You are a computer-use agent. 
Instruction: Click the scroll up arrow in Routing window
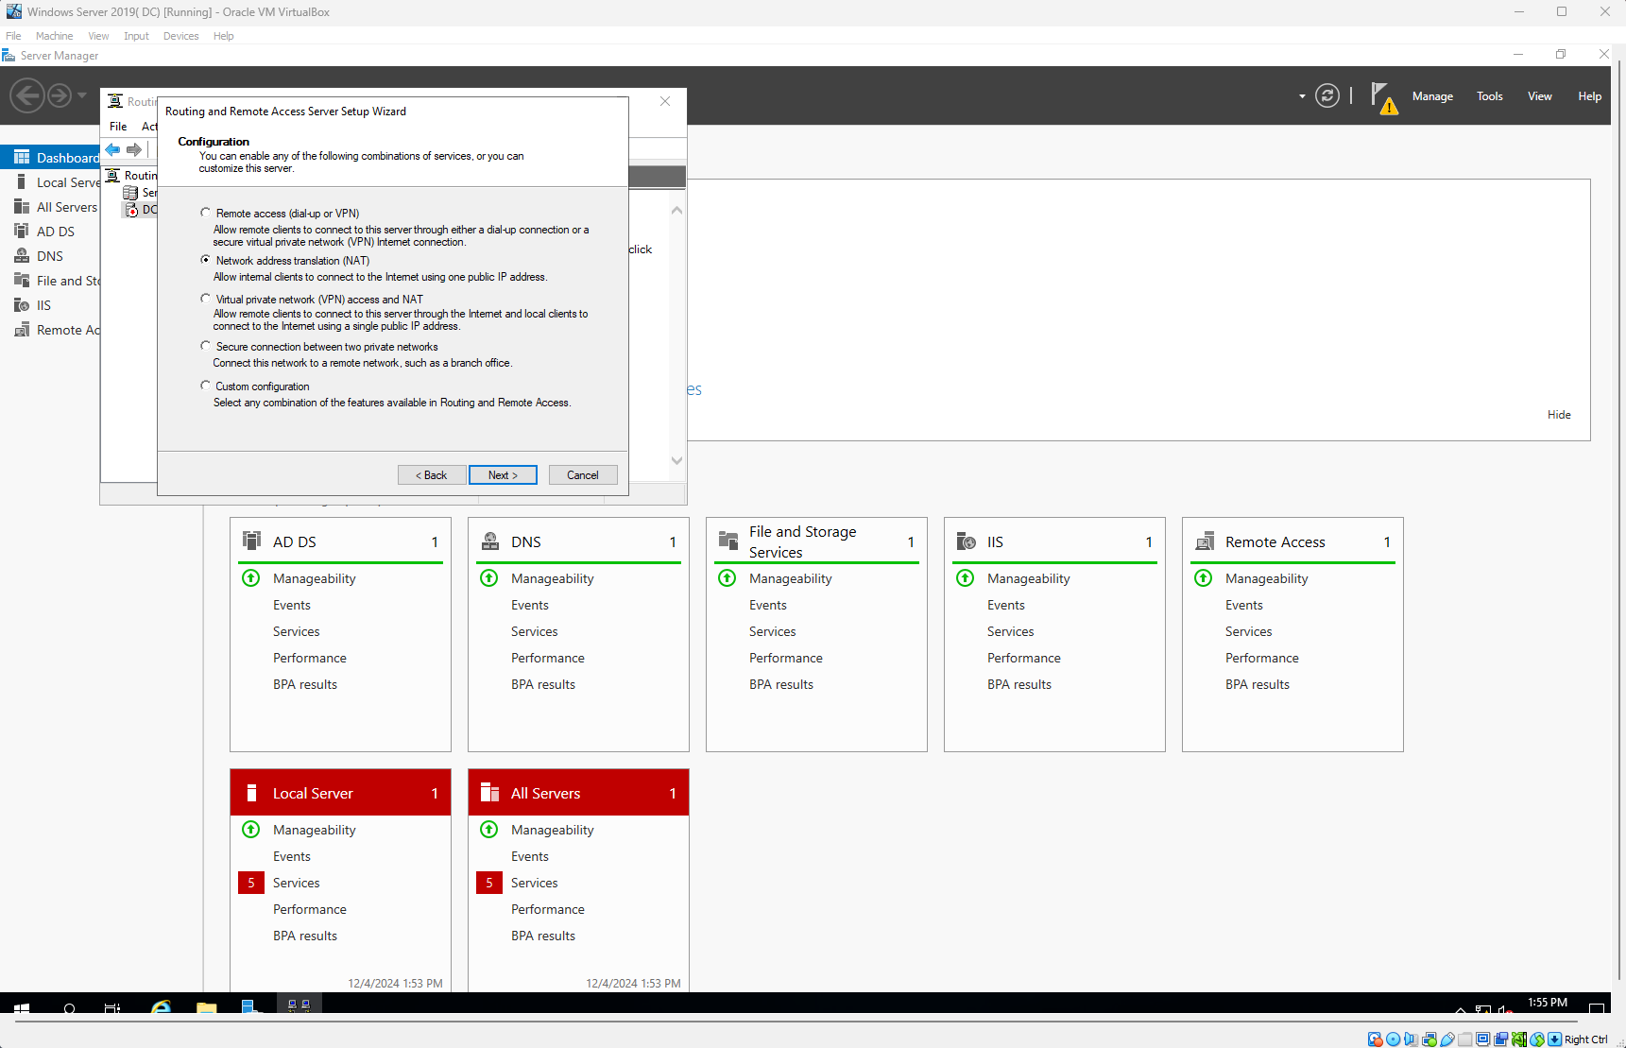coord(676,210)
